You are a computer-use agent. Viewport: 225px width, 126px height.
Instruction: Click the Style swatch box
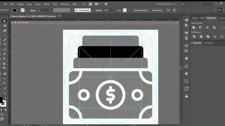(125, 10)
